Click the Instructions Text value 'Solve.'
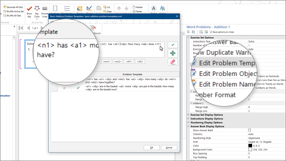 pyautogui.click(x=251, y=41)
